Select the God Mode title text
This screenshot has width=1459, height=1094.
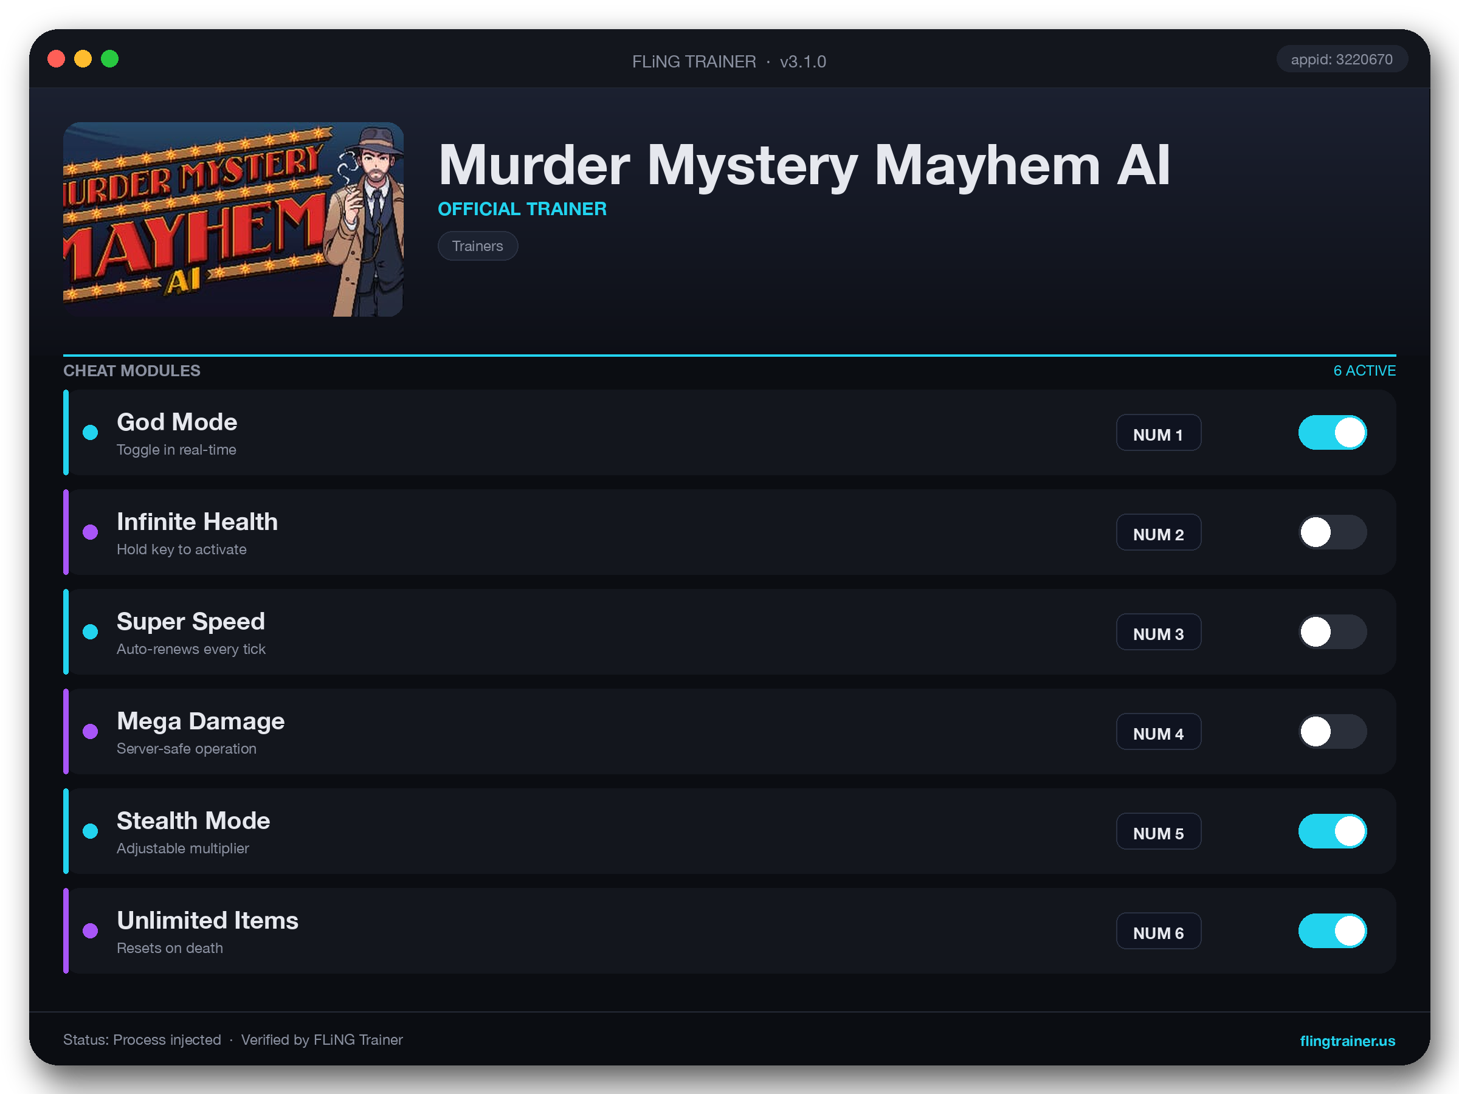[x=177, y=422]
